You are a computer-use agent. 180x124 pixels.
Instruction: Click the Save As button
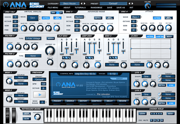click(x=121, y=8)
